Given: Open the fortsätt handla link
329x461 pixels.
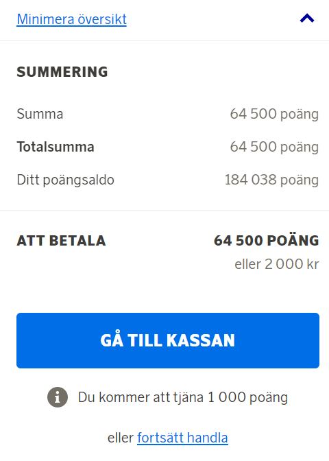Looking at the screenshot, I should 182,438.
